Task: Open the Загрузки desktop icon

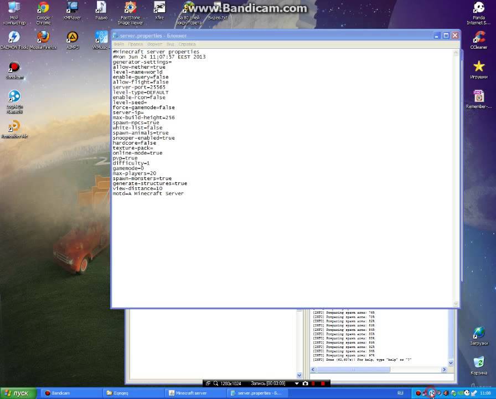Action: point(479,336)
